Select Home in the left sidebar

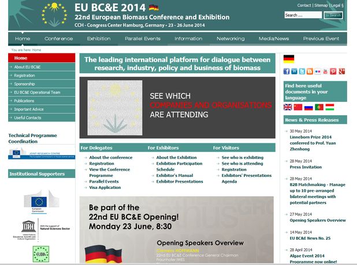click(x=42, y=58)
